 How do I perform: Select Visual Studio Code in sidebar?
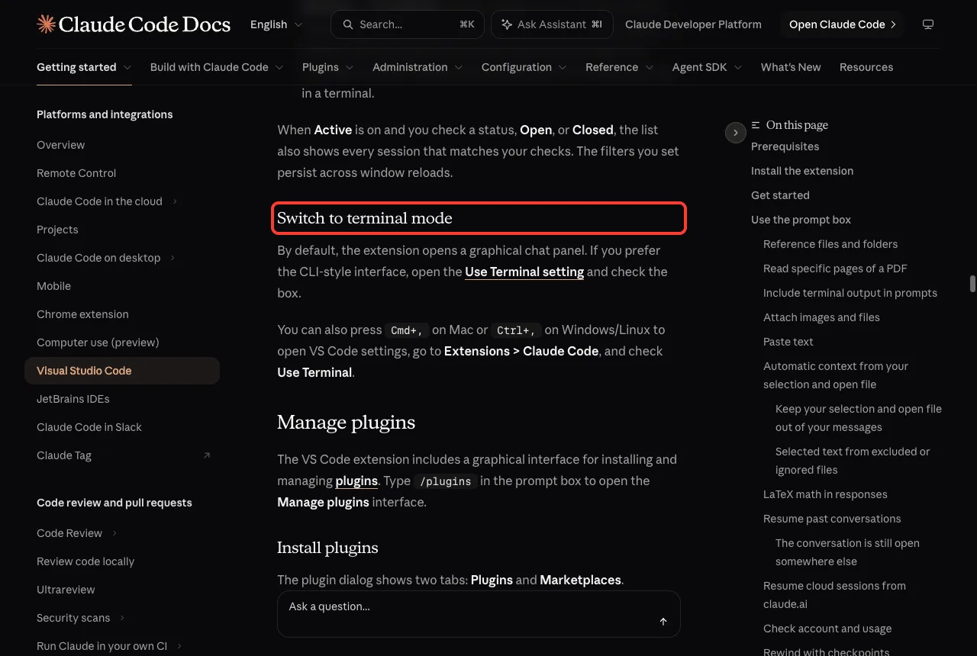[122, 371]
